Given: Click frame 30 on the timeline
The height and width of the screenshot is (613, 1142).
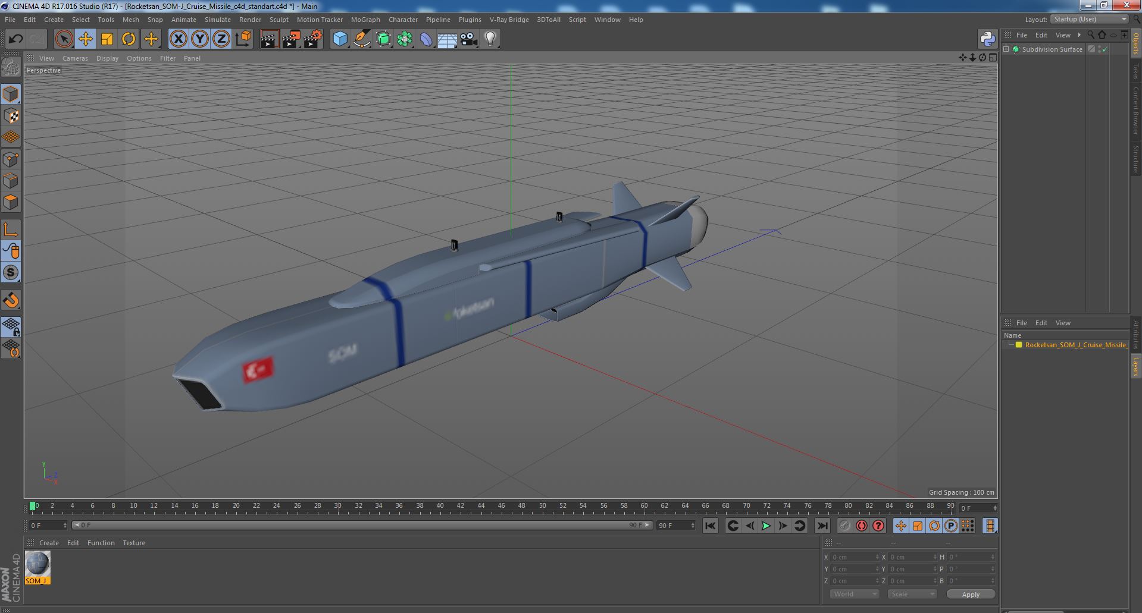Looking at the screenshot, I should click(337, 507).
